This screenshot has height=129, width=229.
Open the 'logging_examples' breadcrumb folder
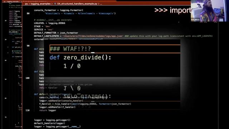click(40, 4)
